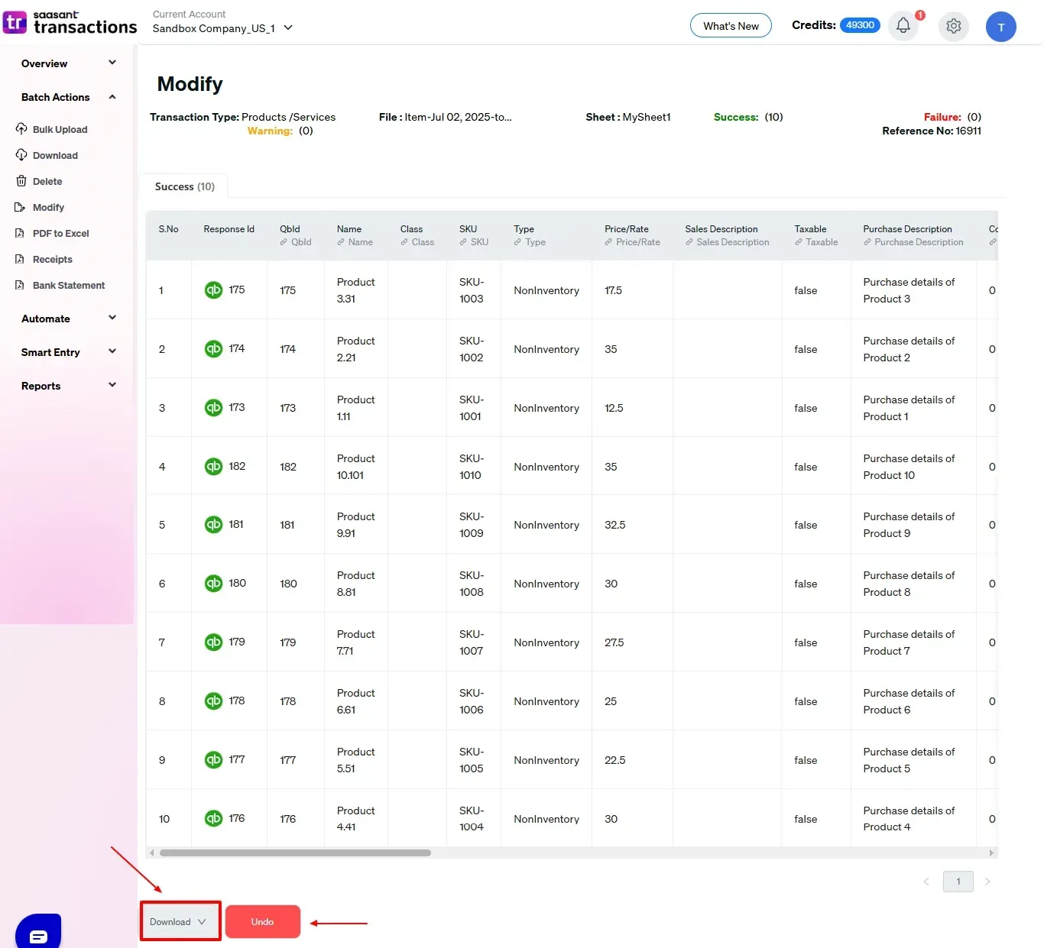Screen dimensions: 1044x948
Task: Open Bulk Upload menu item
Action: coord(60,130)
